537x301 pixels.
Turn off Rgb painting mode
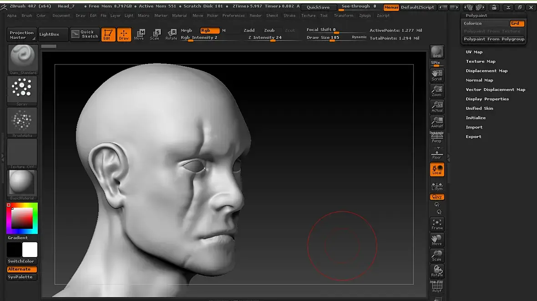210,30
